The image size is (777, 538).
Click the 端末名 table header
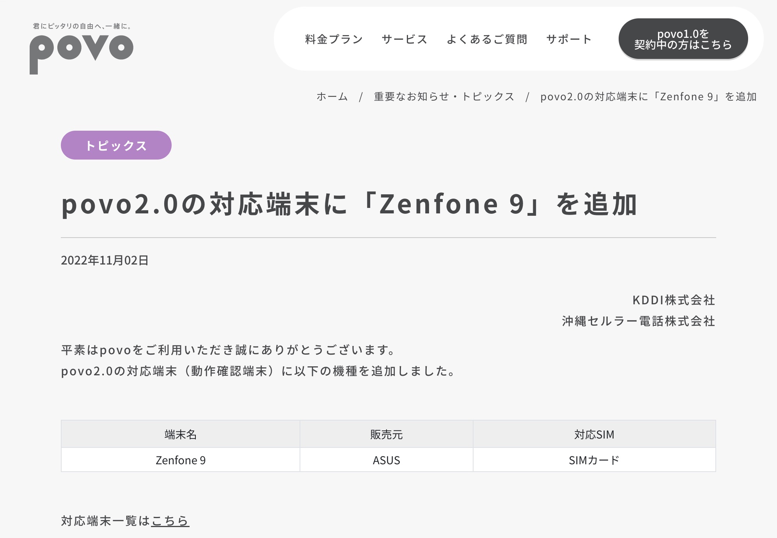[181, 434]
